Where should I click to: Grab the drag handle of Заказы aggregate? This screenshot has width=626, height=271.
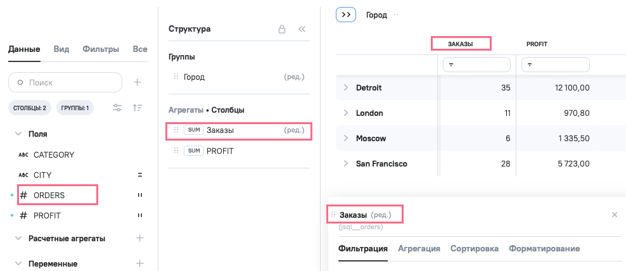tap(176, 130)
